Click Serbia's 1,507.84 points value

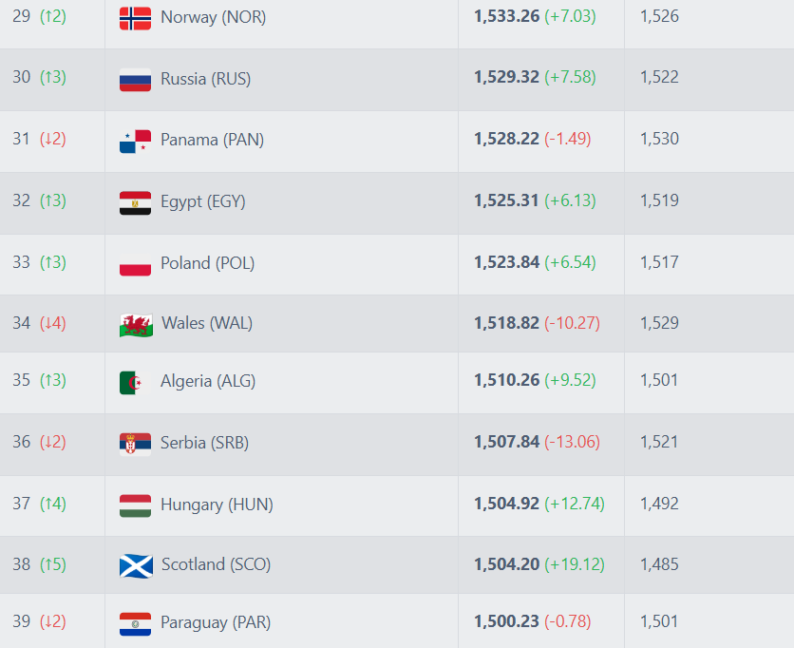point(506,442)
